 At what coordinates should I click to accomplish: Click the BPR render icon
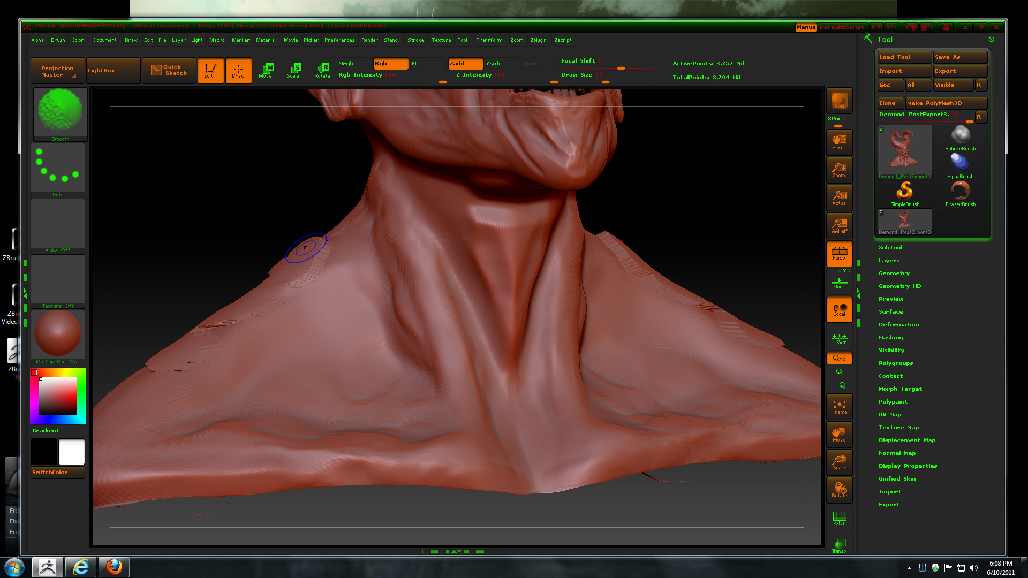point(839,101)
